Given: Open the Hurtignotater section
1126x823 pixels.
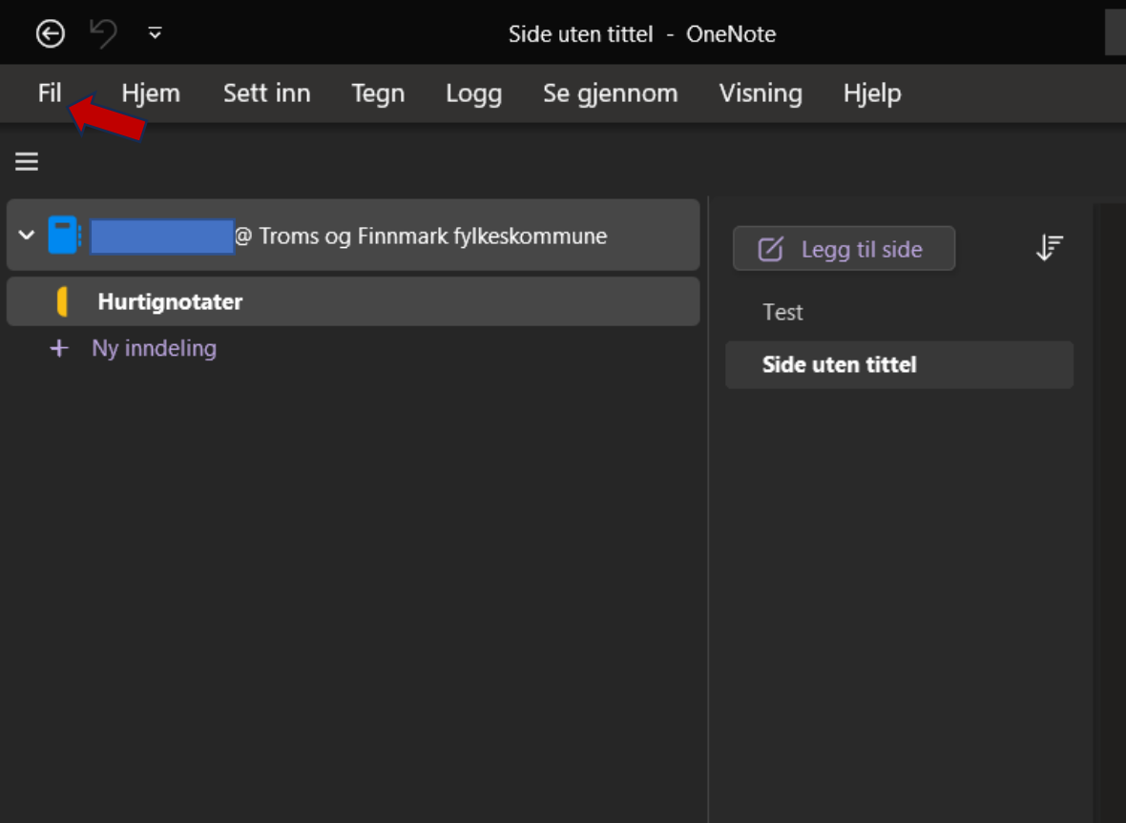Looking at the screenshot, I should click(353, 301).
